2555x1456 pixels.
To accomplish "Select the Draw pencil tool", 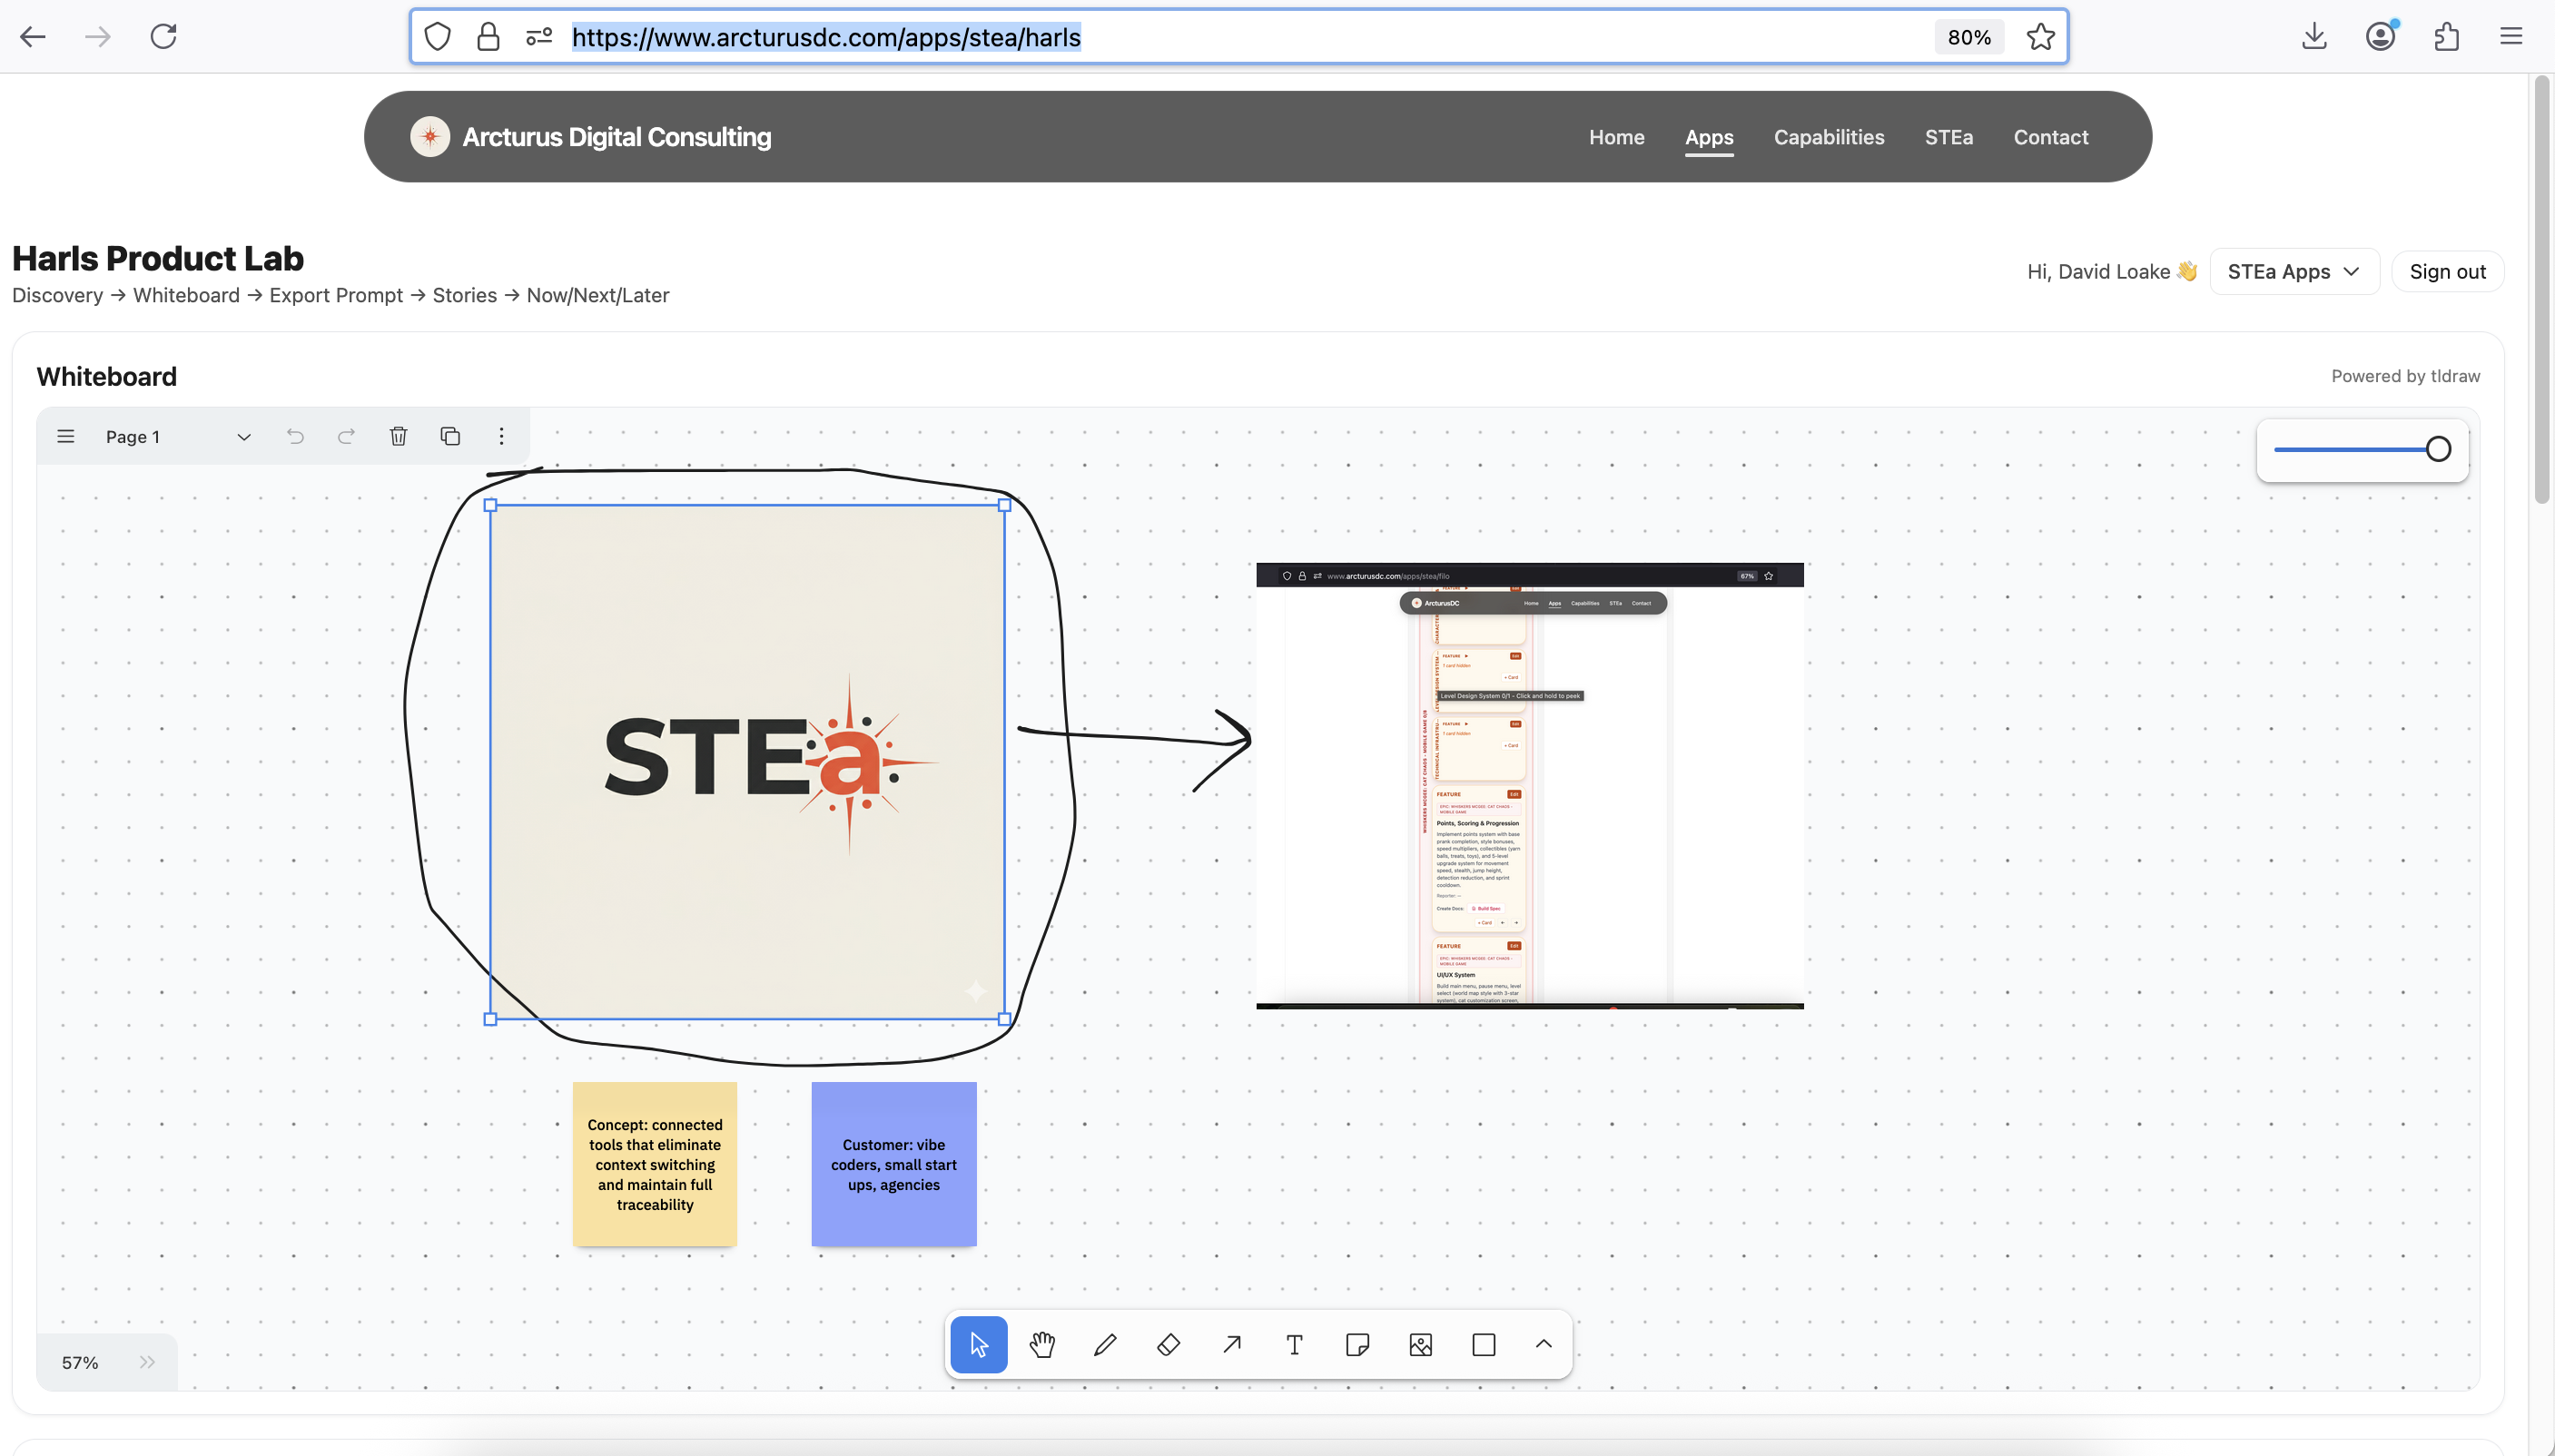I will [1105, 1344].
